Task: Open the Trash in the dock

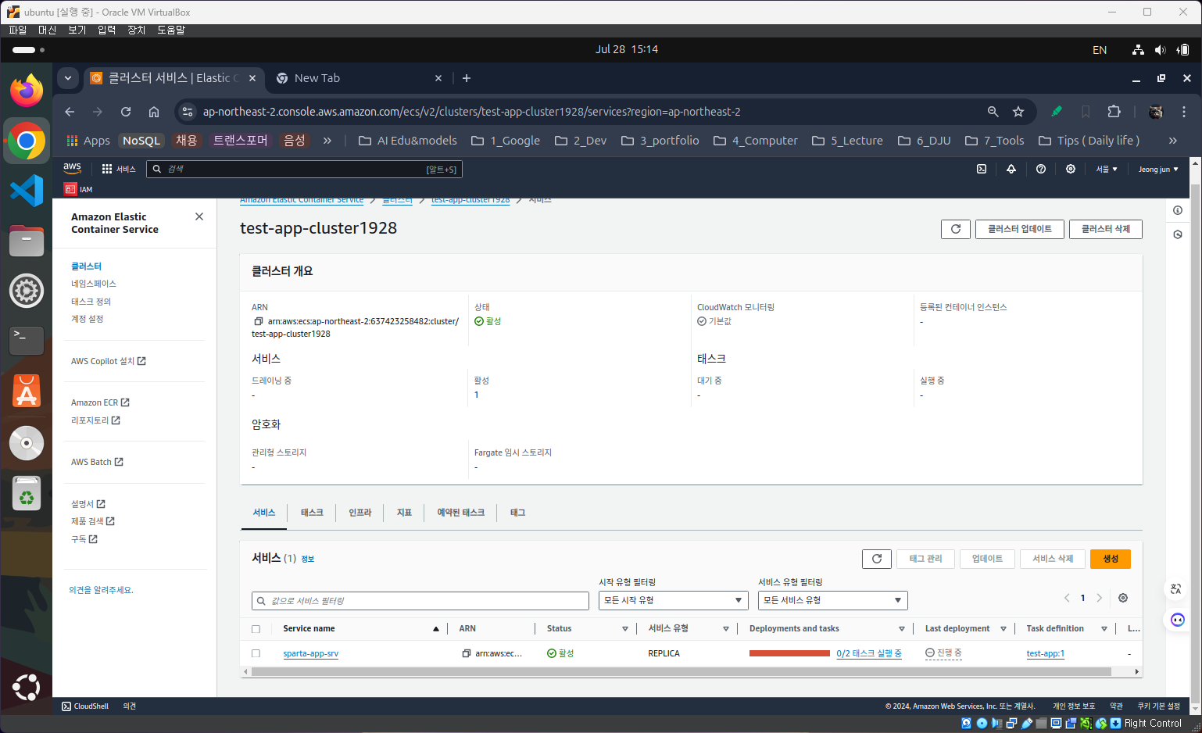Action: tap(27, 492)
